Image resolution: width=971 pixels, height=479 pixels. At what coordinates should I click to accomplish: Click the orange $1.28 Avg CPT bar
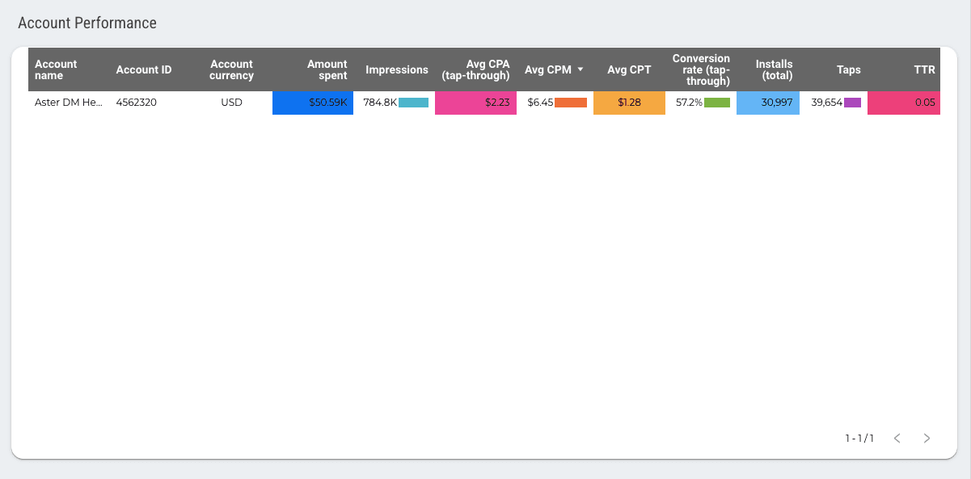(629, 103)
